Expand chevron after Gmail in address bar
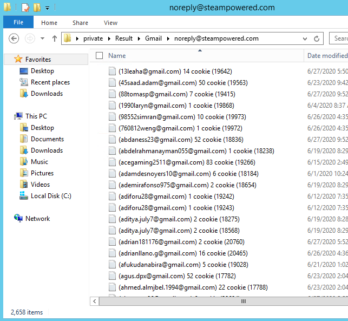This screenshot has width=348, height=321. click(x=168, y=38)
